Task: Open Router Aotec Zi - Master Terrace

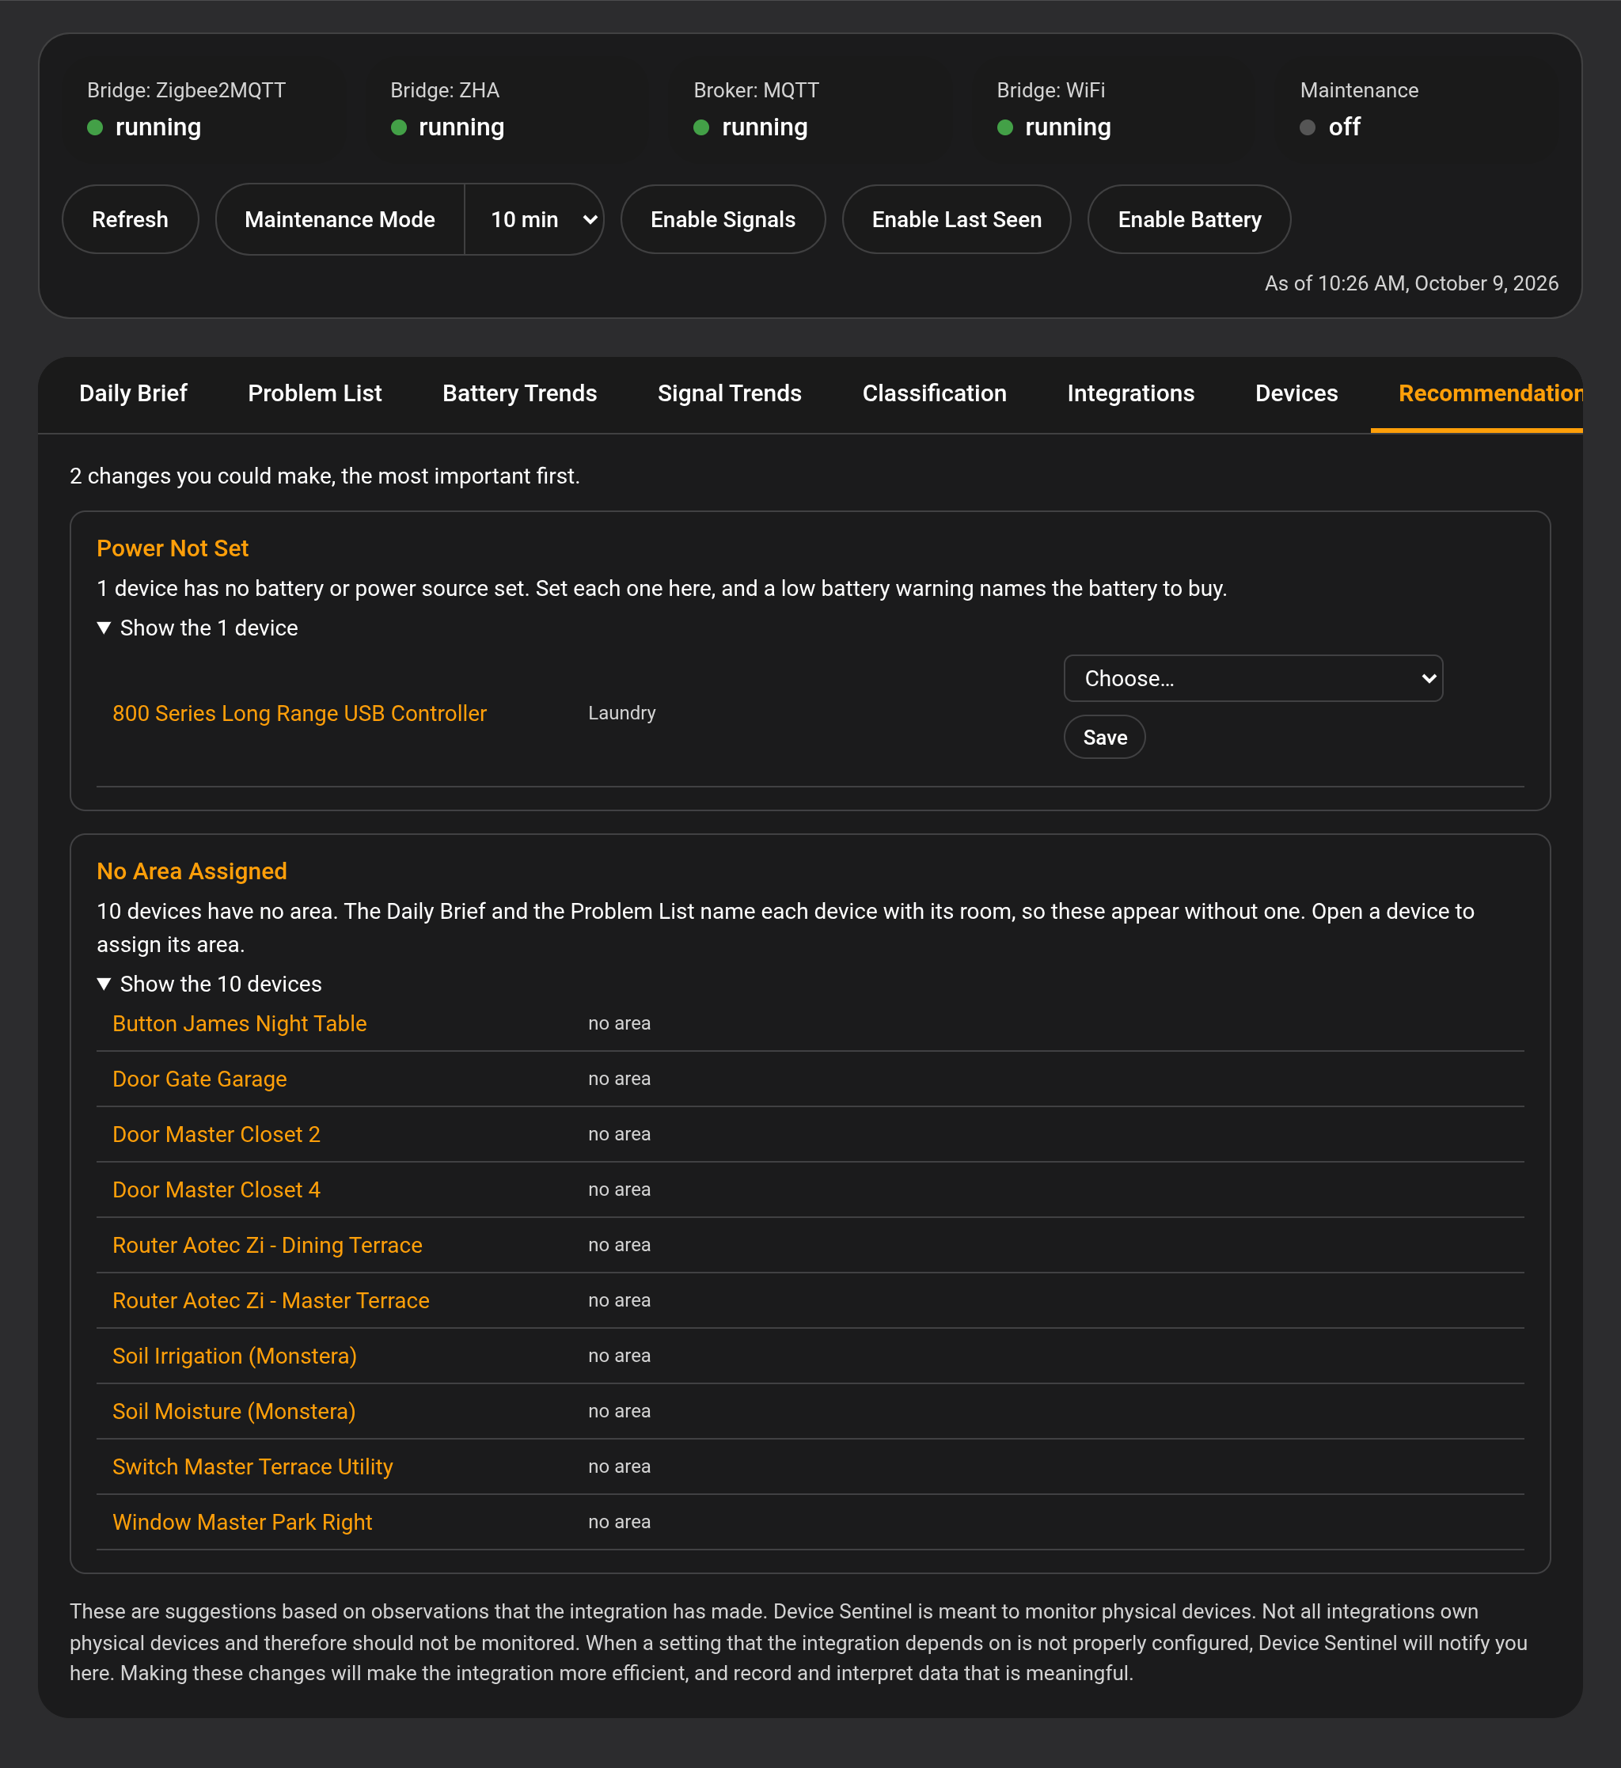Action: tap(270, 1299)
